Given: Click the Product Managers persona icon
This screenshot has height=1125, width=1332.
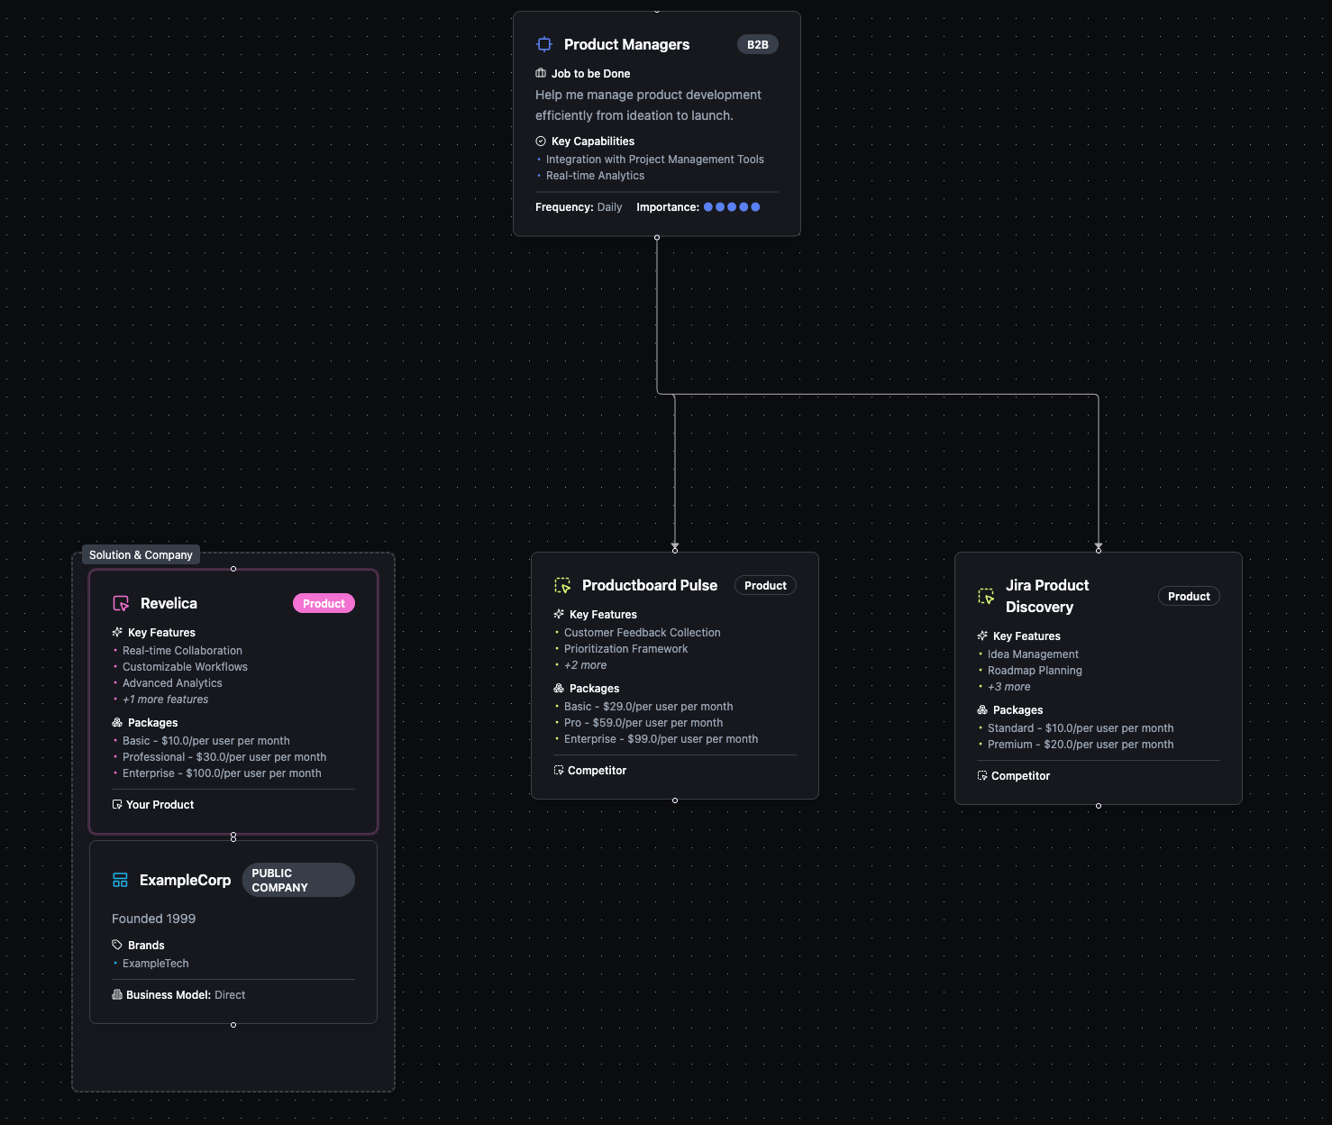Looking at the screenshot, I should [544, 44].
